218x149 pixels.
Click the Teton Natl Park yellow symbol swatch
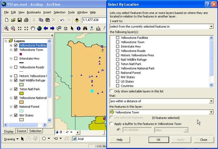pyautogui.click(x=21, y=94)
